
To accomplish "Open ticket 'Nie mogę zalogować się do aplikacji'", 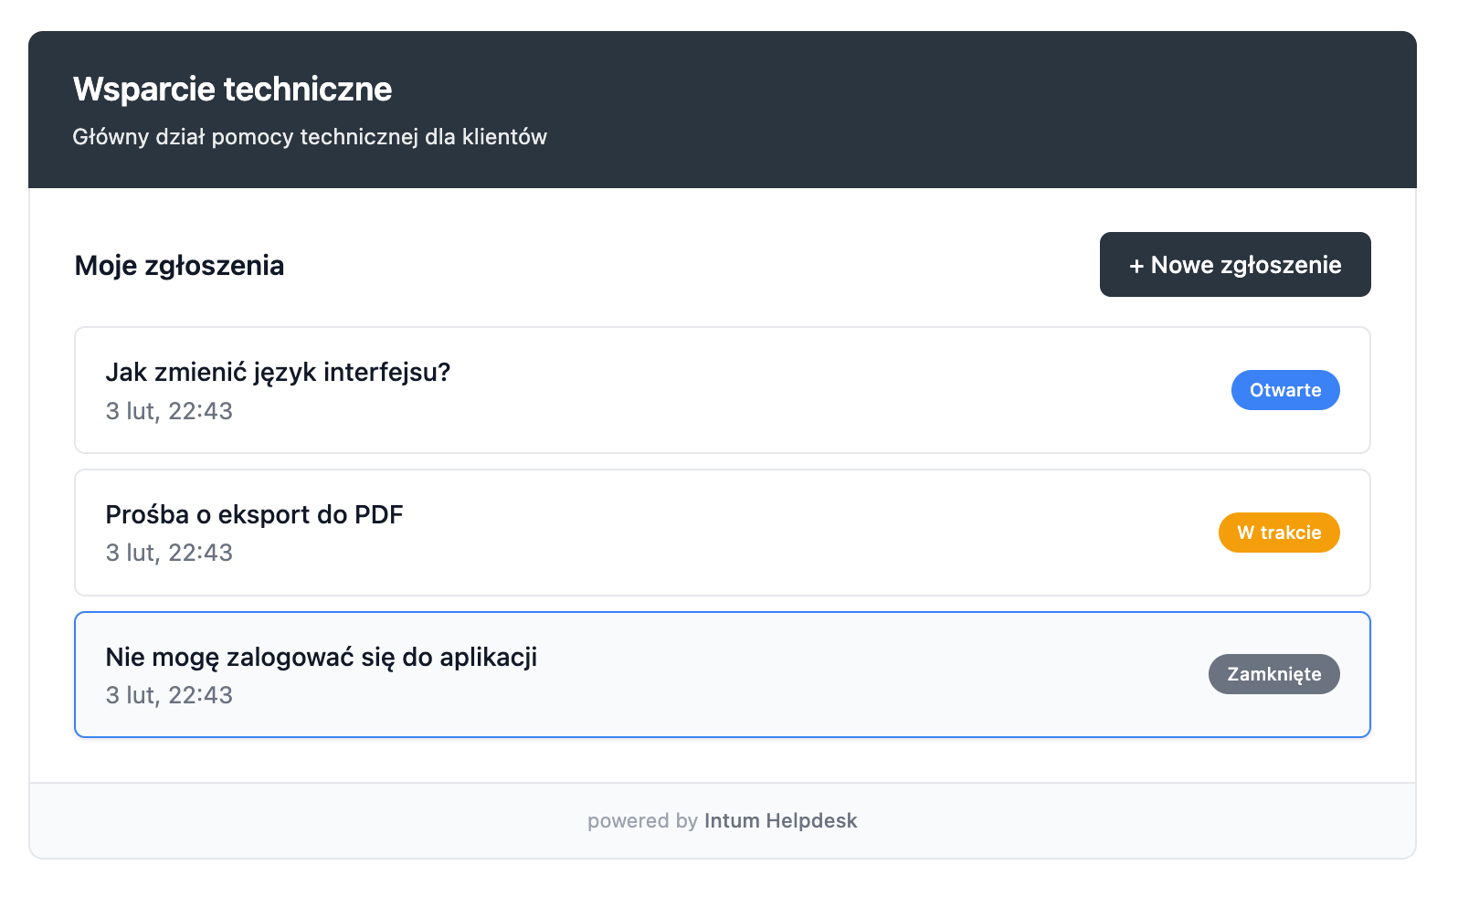I will point(321,658).
